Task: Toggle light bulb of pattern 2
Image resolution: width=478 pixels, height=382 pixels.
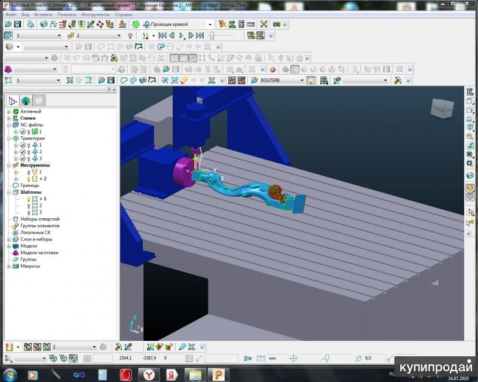Action: tap(28, 206)
